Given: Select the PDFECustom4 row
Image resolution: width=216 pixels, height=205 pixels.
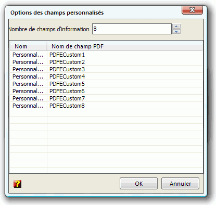Looking at the screenshot, I should pos(106,76).
